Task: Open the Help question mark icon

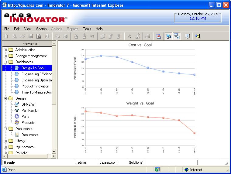Action: click(187, 36)
